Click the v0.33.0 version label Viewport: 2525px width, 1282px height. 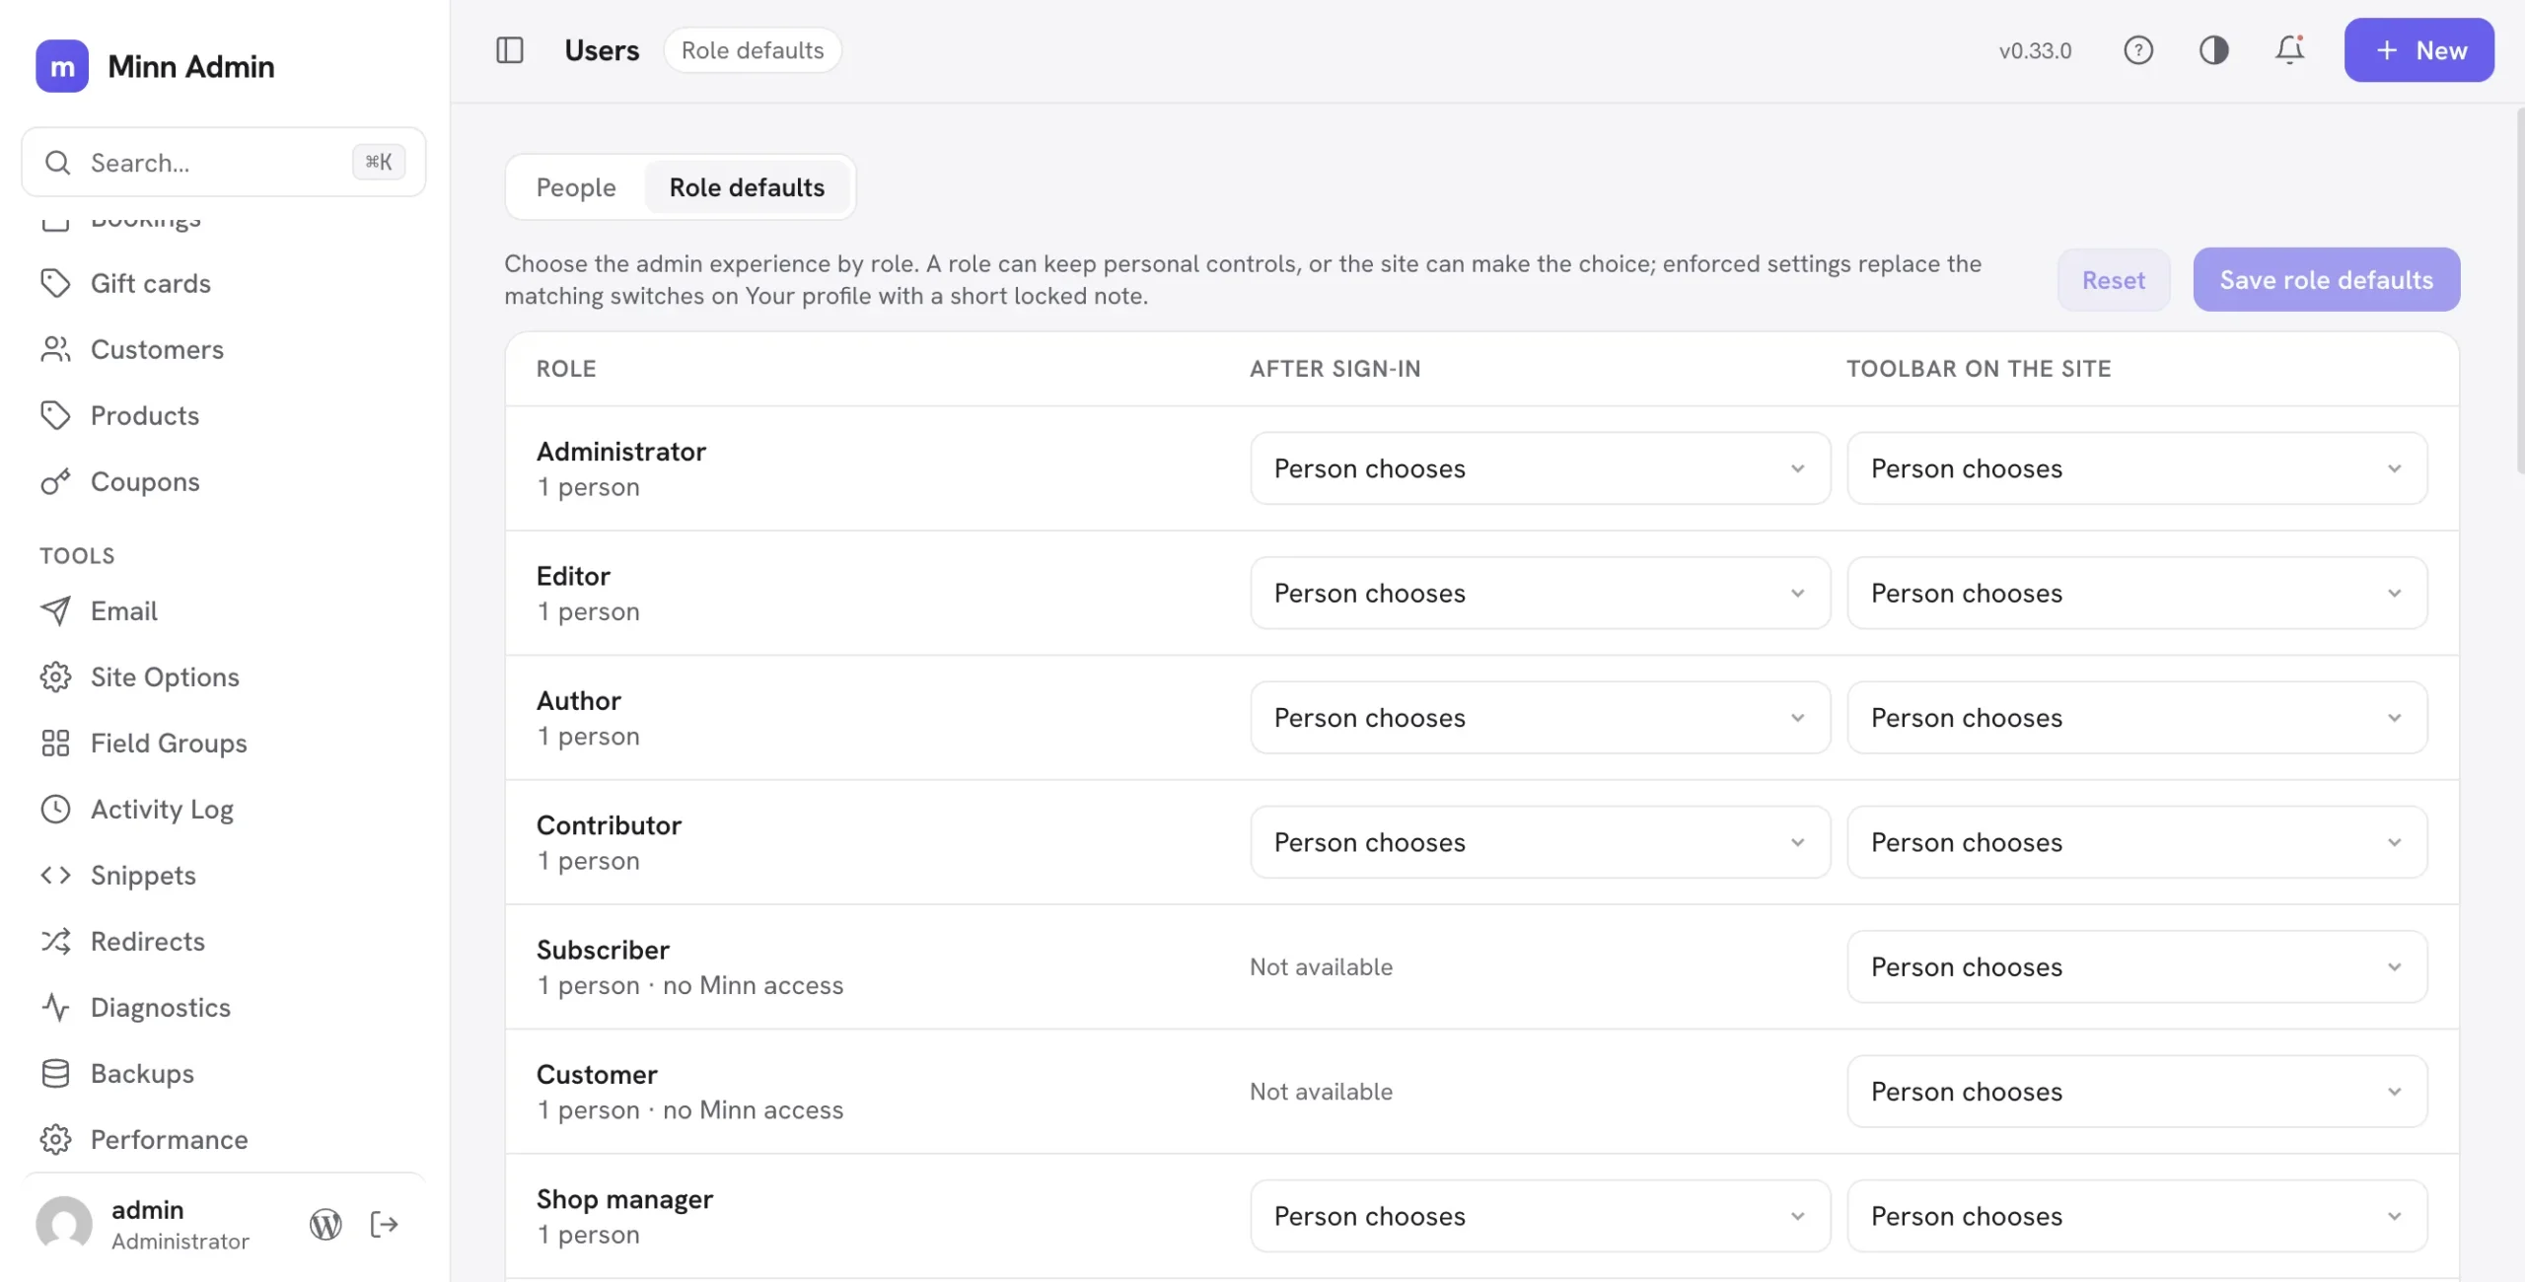[2035, 50]
